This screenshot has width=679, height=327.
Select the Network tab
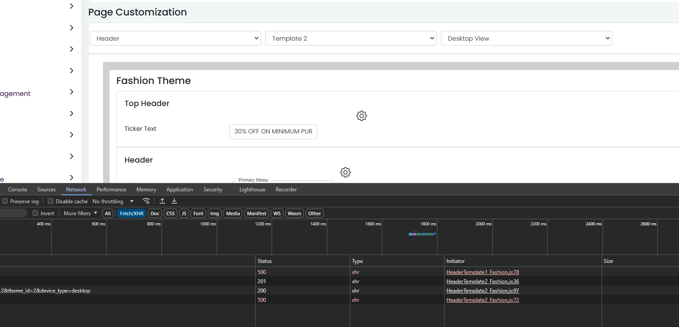point(76,190)
